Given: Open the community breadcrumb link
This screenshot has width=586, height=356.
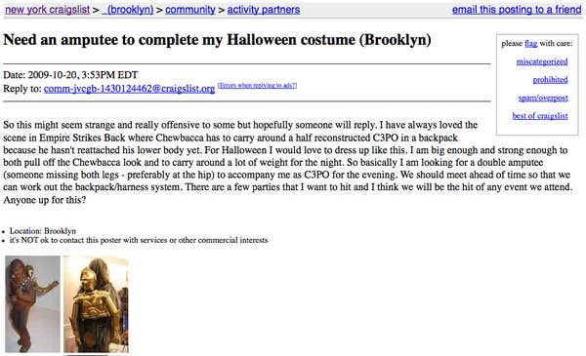Looking at the screenshot, I should pos(190,10).
